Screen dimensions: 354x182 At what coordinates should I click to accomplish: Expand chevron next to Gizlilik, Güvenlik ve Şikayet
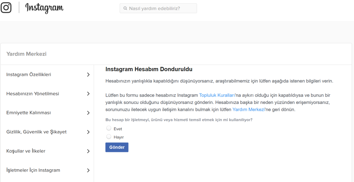coord(88,132)
